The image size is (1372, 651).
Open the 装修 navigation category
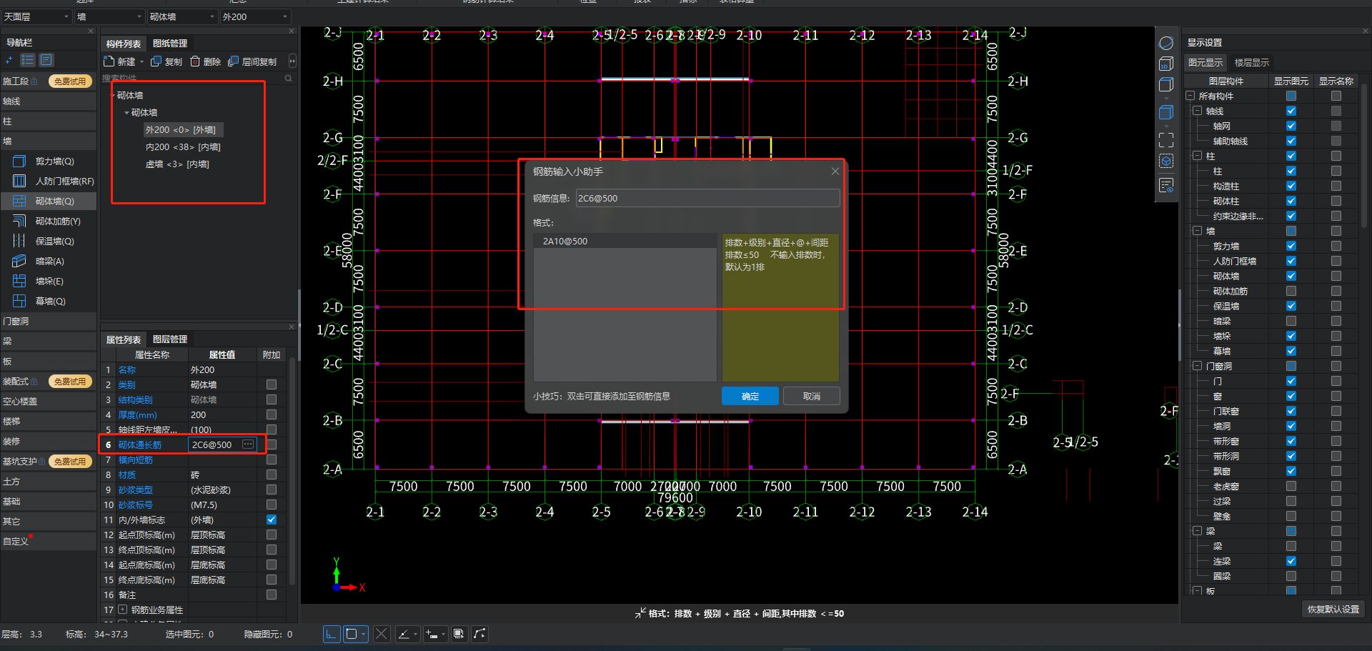pyautogui.click(x=48, y=442)
